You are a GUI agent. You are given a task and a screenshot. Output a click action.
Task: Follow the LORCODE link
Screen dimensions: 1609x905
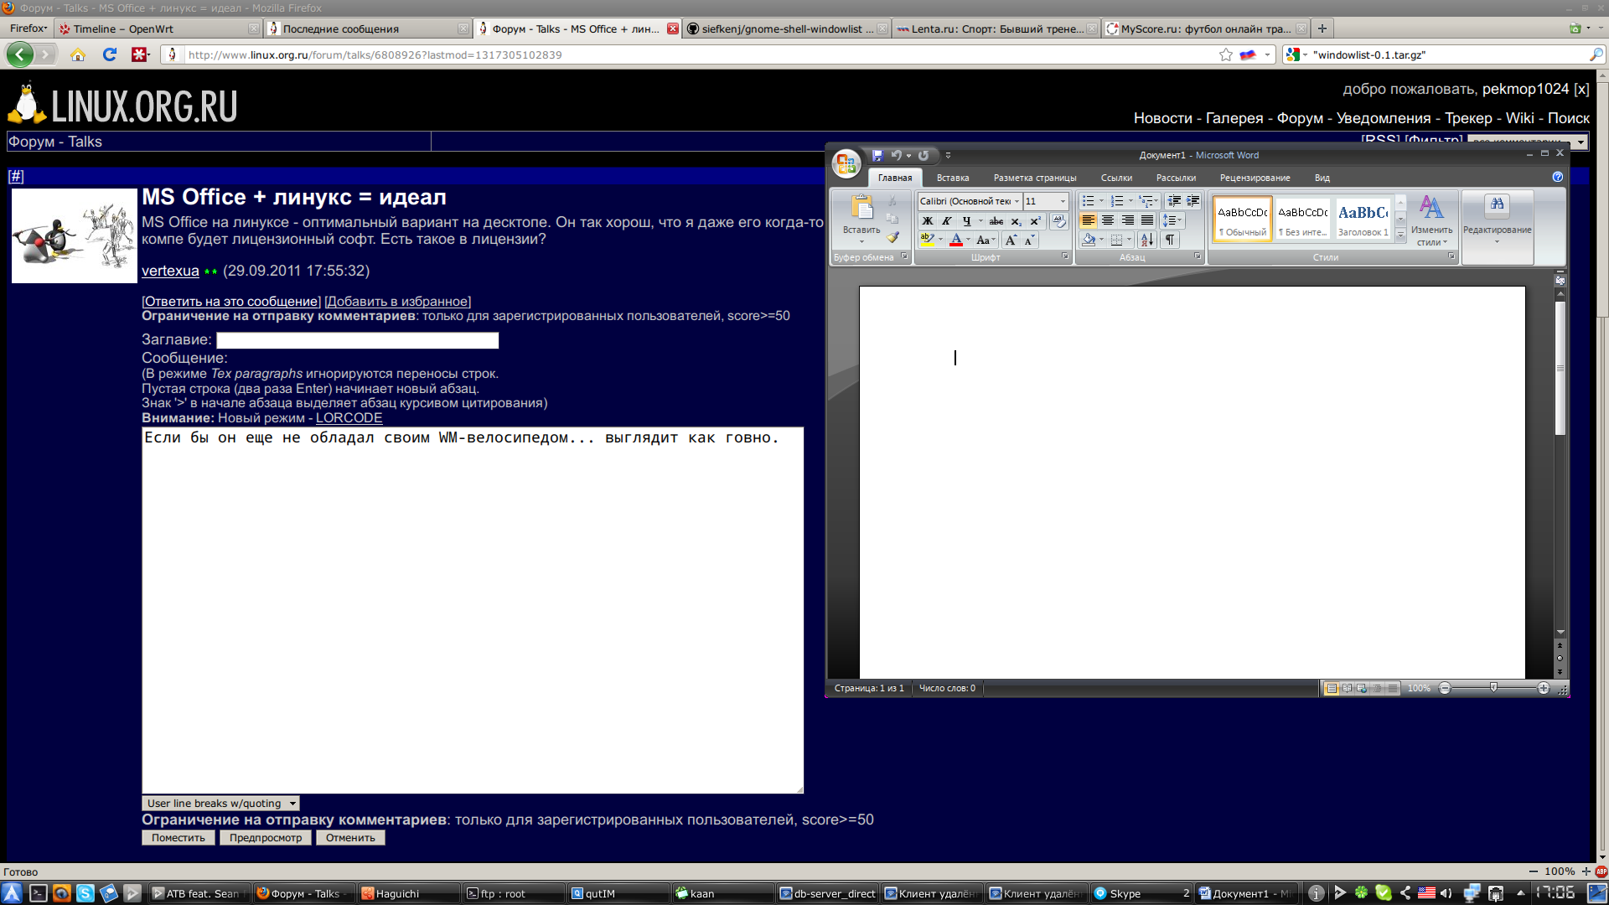pos(349,417)
